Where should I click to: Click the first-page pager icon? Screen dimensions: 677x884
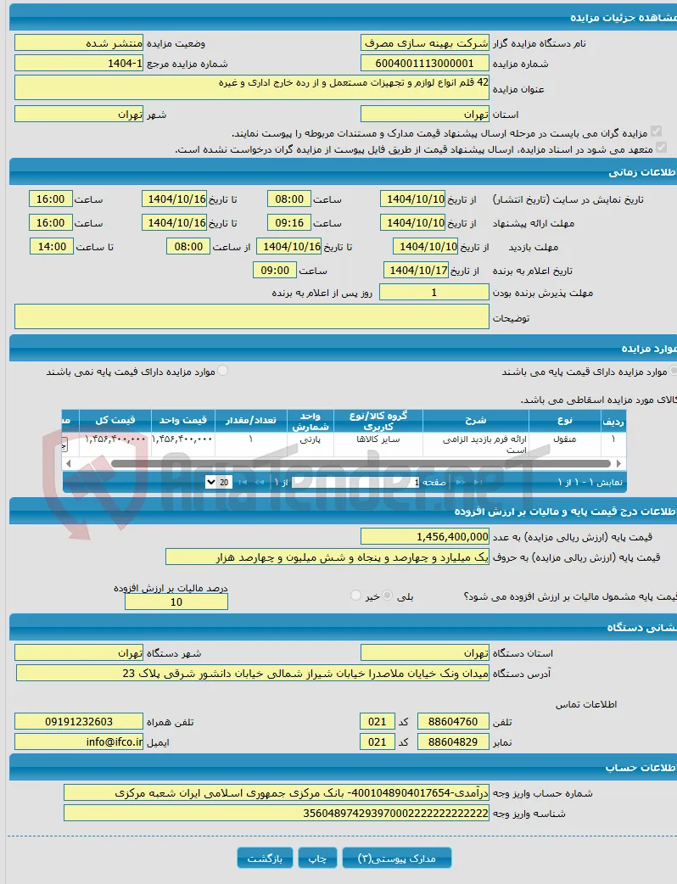coord(478,482)
